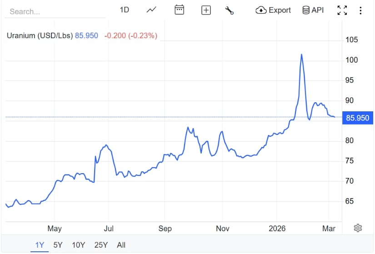Show the All time range

click(x=121, y=245)
